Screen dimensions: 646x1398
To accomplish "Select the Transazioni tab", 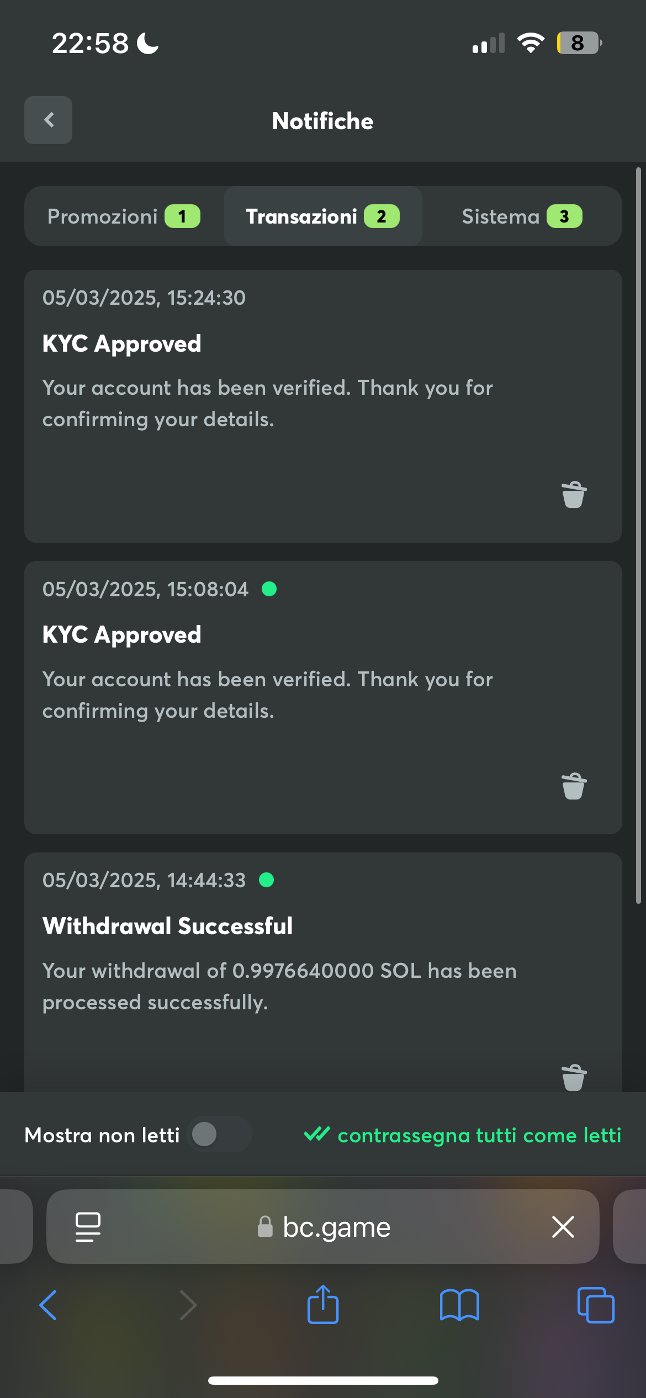I will click(x=322, y=216).
